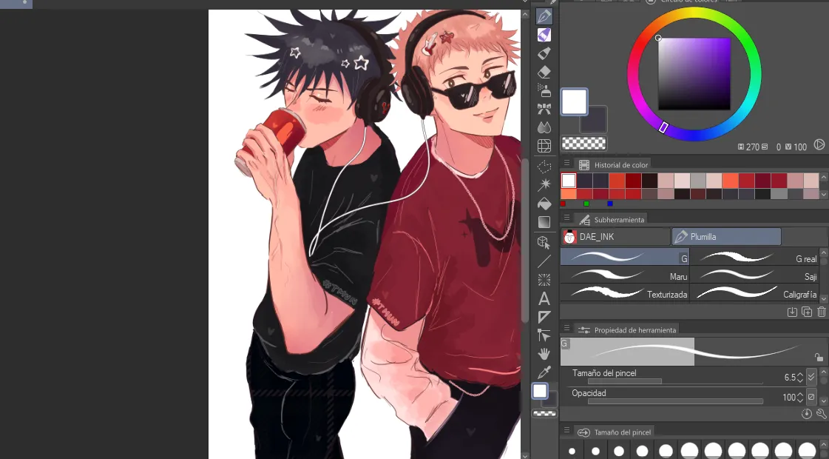The width and height of the screenshot is (829, 459).
Task: Open Propiedad de herramienta panel menu
Action: (x=566, y=328)
